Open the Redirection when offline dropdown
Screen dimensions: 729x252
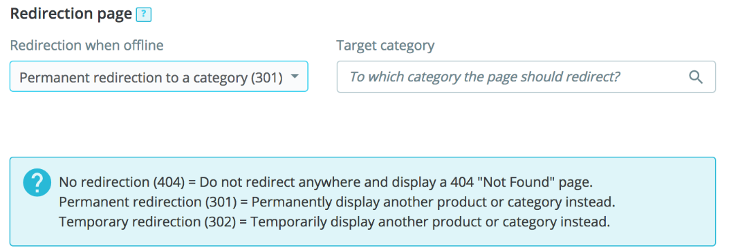(x=158, y=76)
